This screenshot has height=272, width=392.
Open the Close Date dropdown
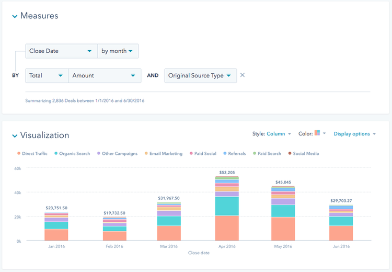point(62,51)
